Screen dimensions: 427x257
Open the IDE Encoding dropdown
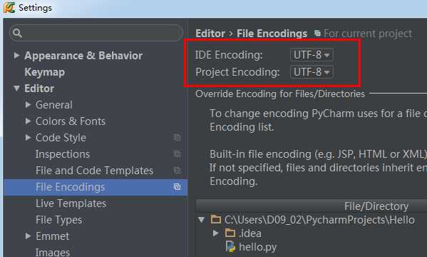312,55
